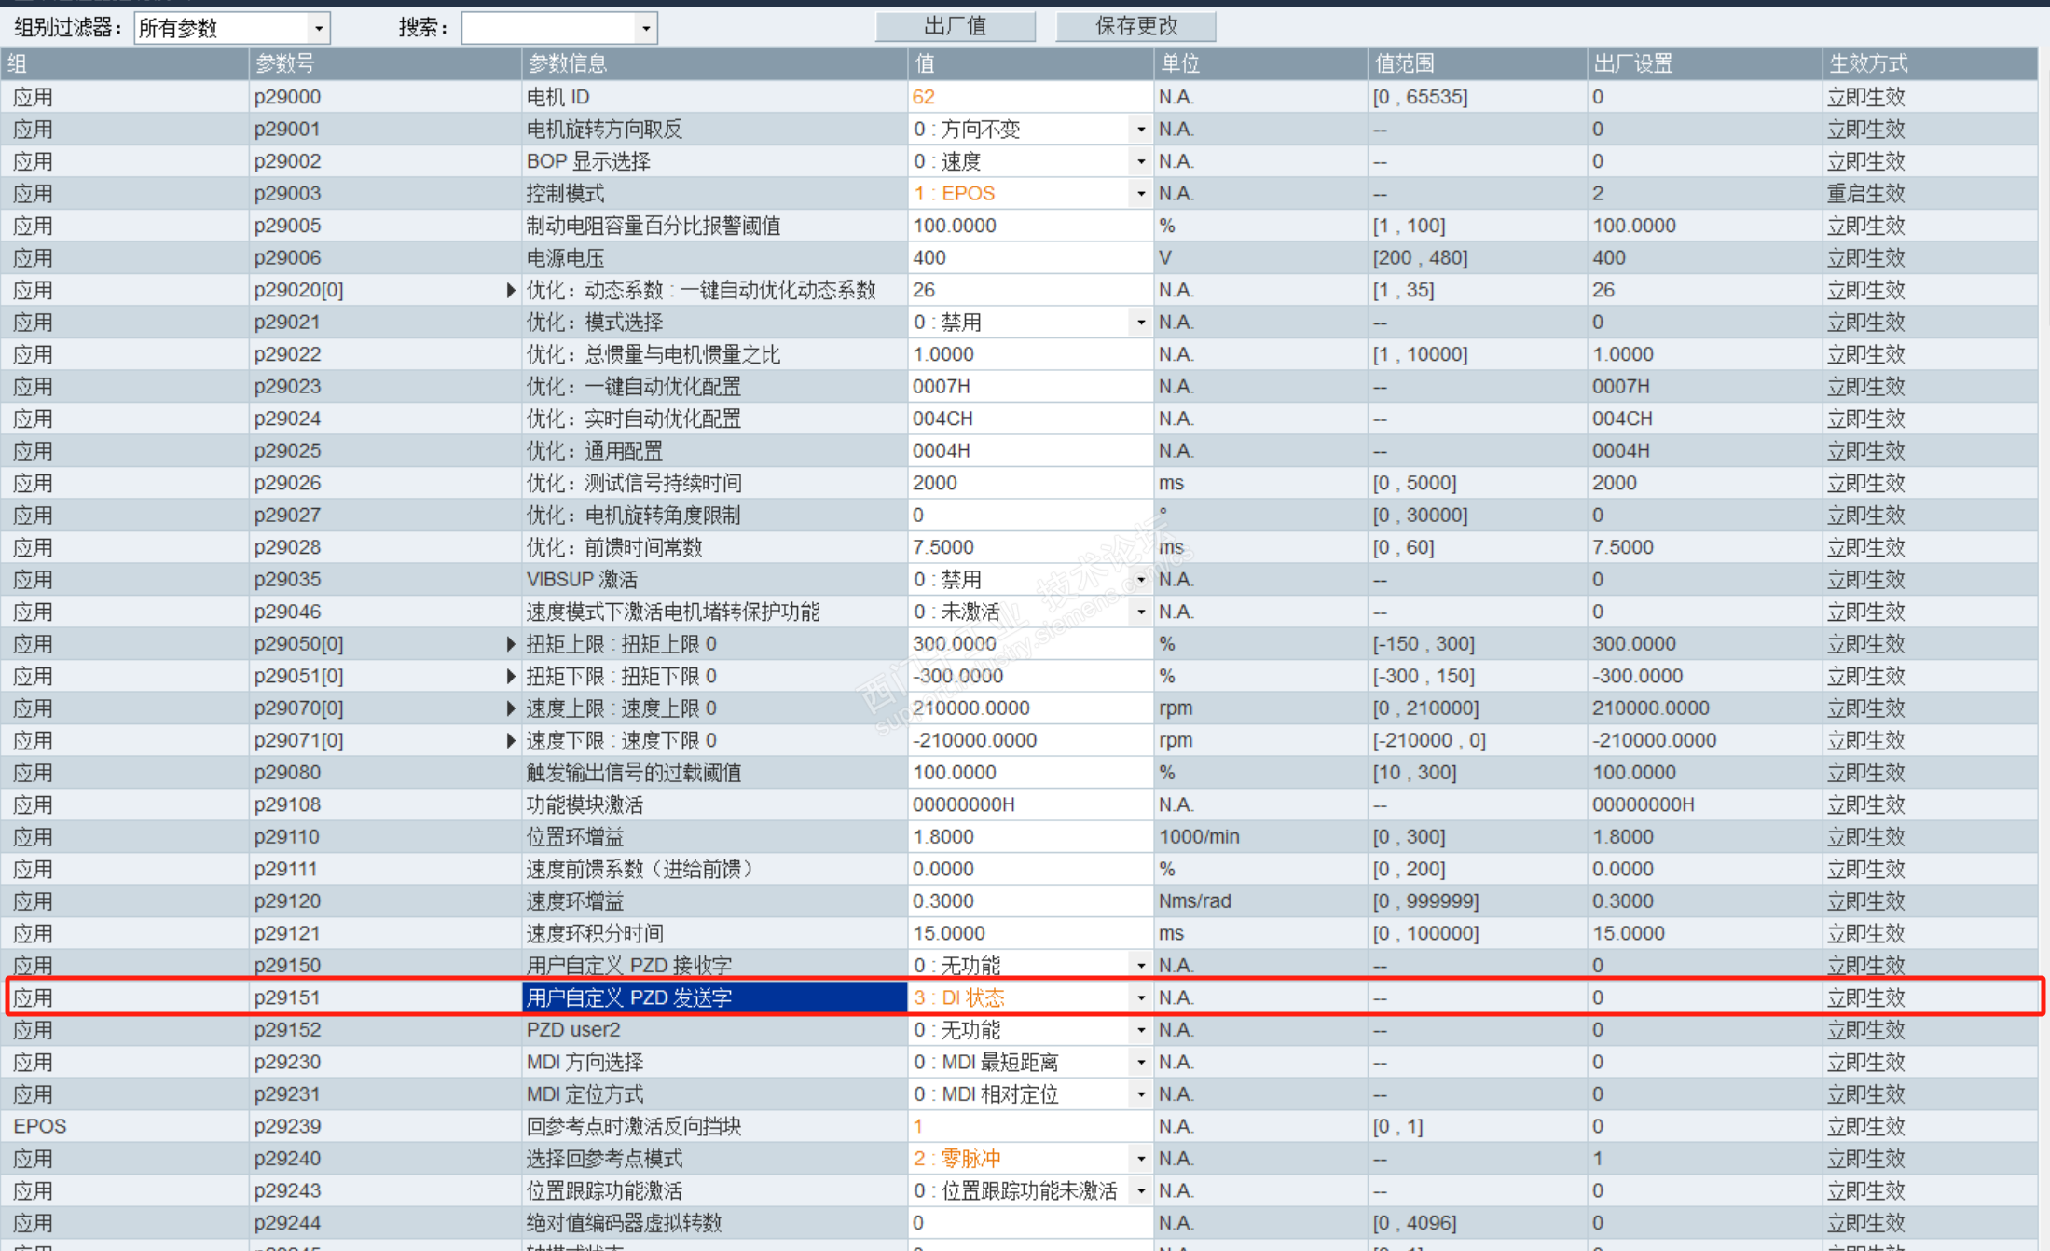This screenshot has height=1251, width=2050.
Task: Open the 组别过滤器 group filter dropdown
Action: click(x=319, y=28)
